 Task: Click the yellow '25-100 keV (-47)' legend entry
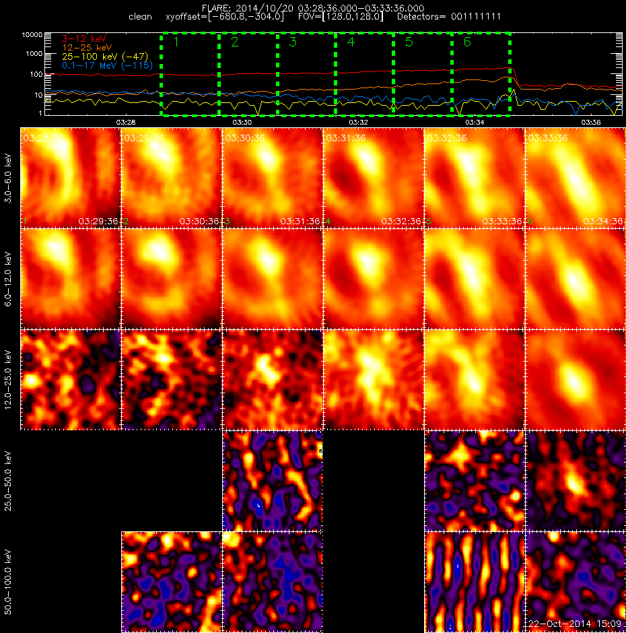[x=105, y=57]
